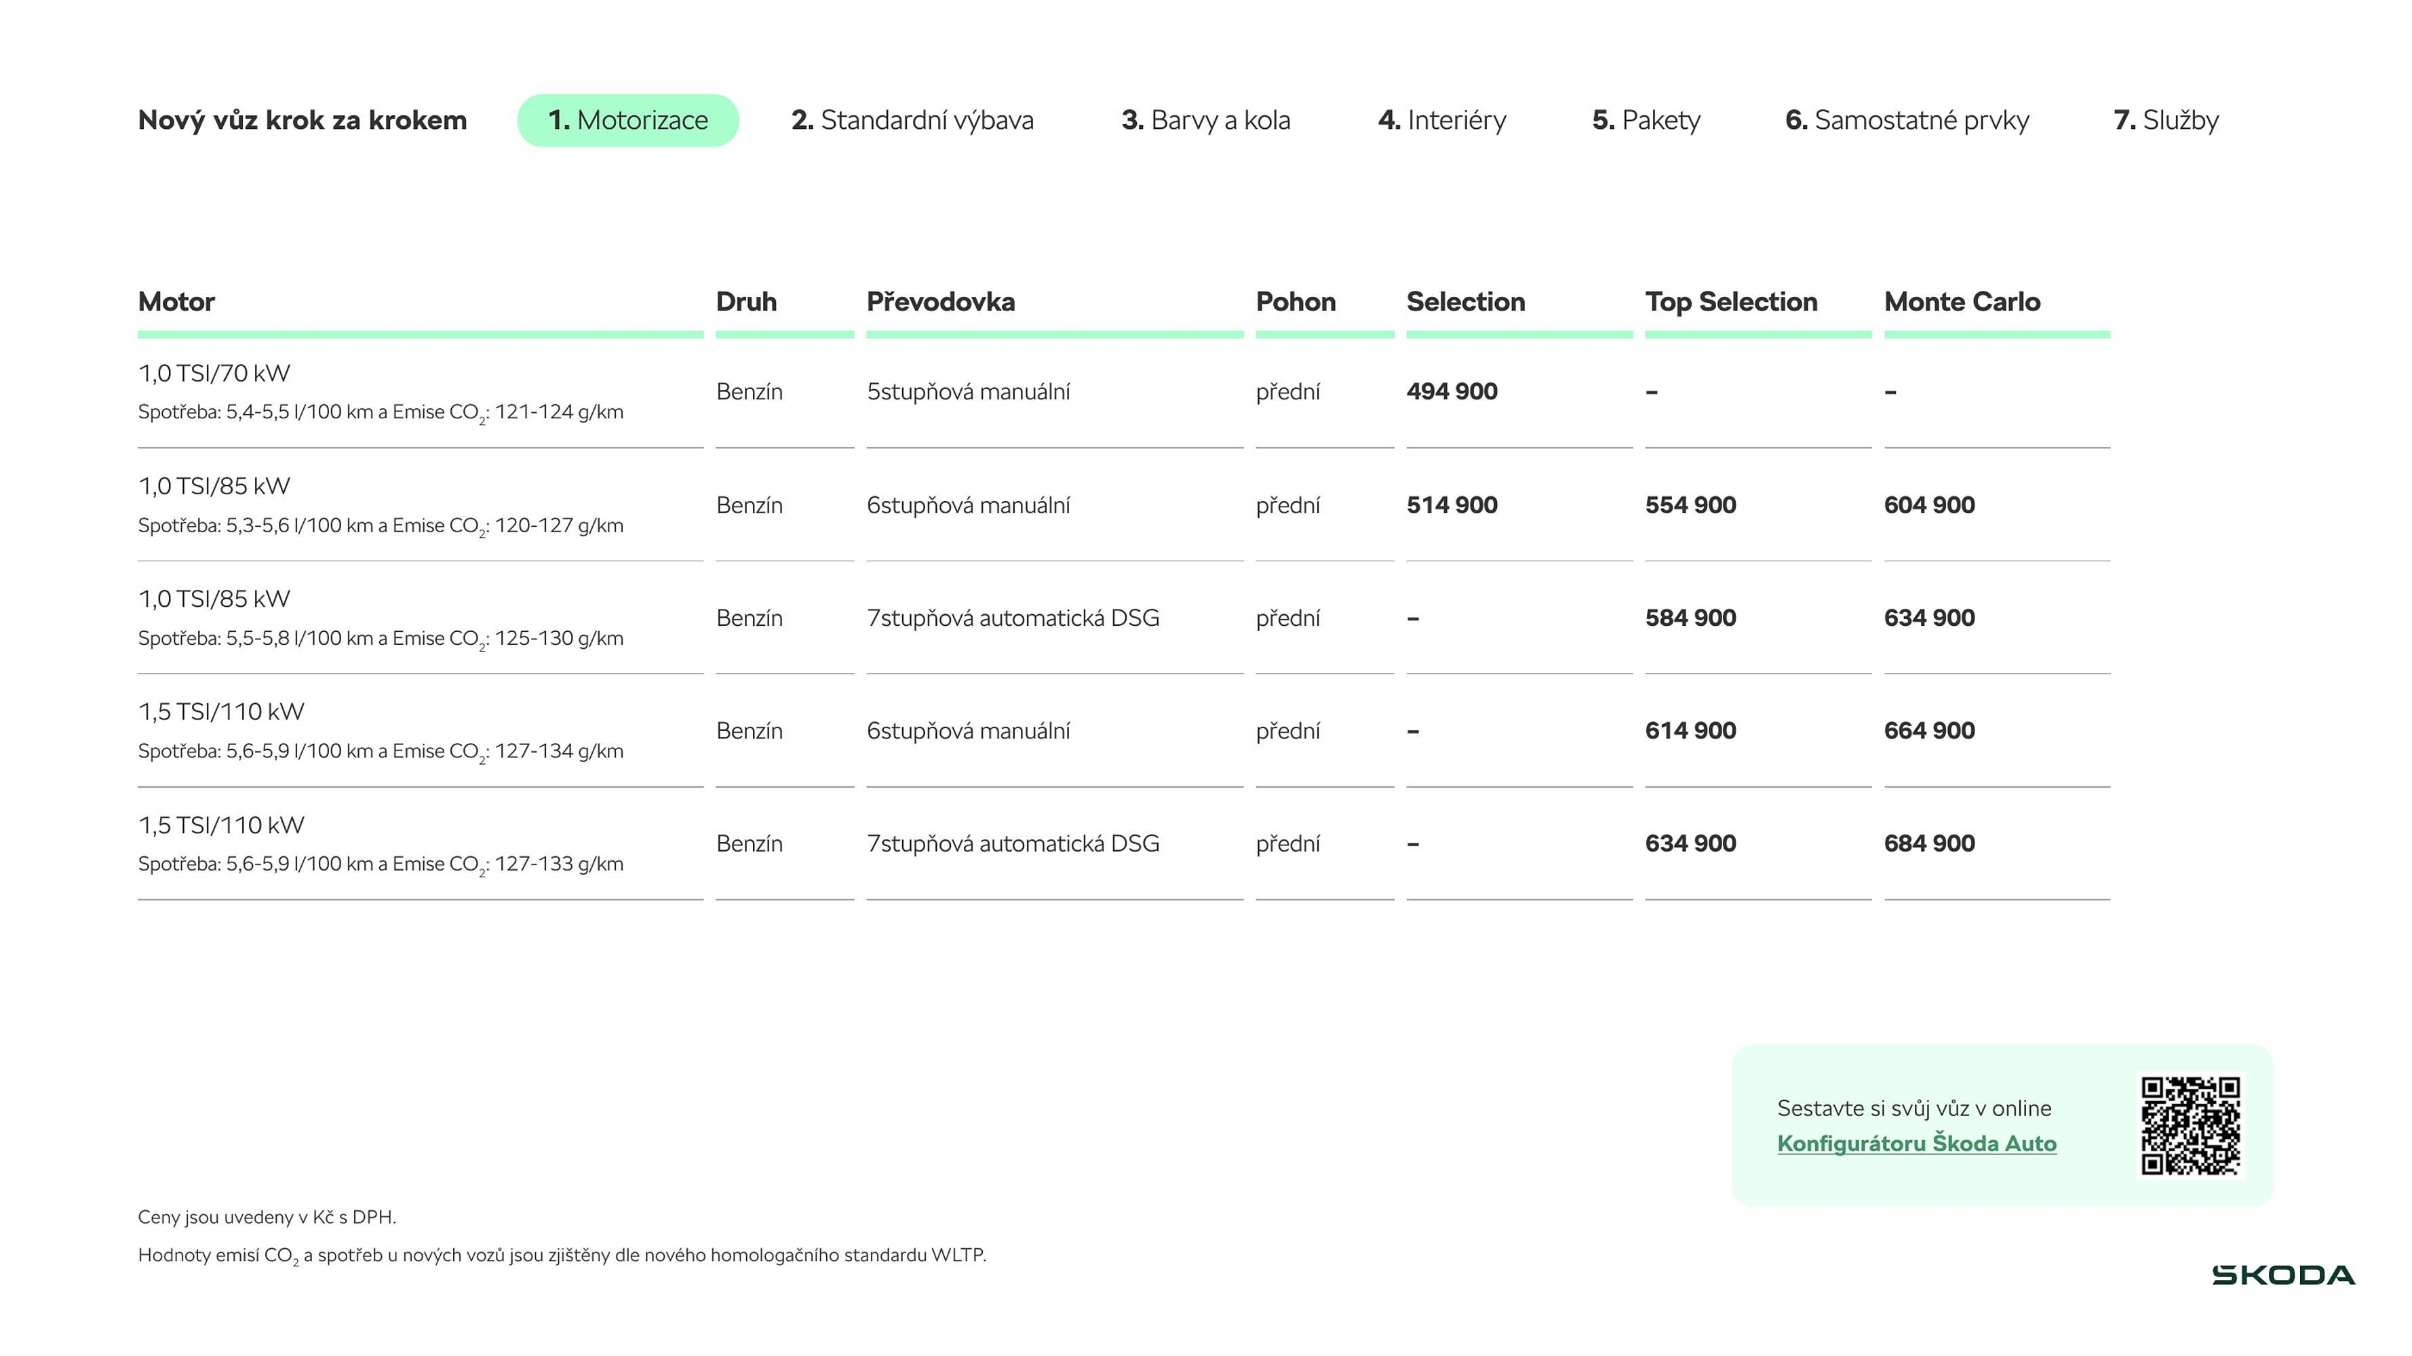Image resolution: width=2412 pixels, height=1356 pixels.
Task: Click the 1,0 TSI/70 kW engine row
Action: click(x=214, y=374)
